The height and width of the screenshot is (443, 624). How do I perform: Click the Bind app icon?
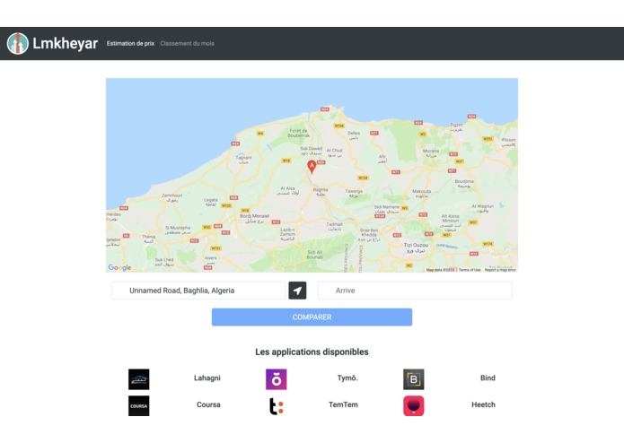point(414,379)
